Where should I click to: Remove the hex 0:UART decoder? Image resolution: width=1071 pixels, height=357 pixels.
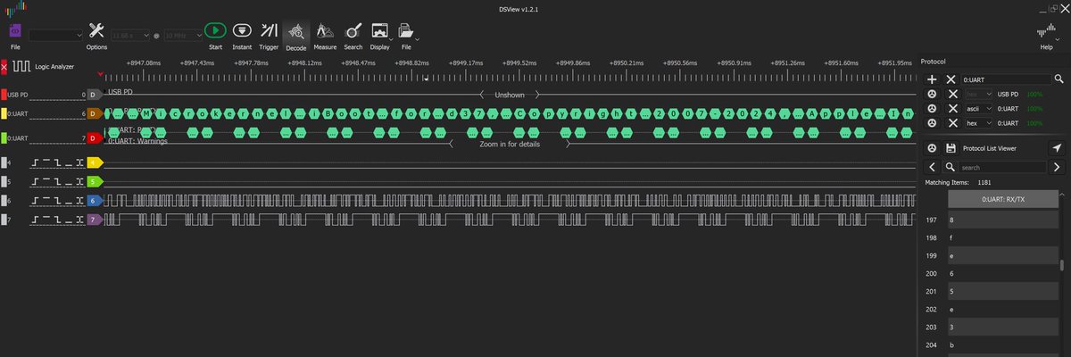[952, 122]
